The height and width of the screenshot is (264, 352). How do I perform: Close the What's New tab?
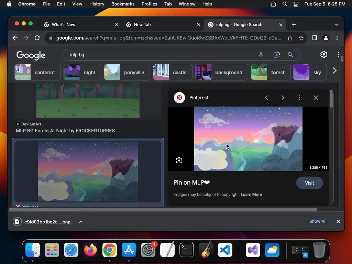click(117, 25)
